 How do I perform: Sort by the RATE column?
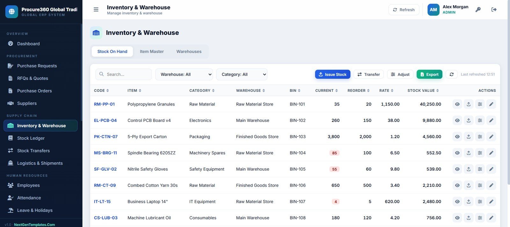point(386,91)
